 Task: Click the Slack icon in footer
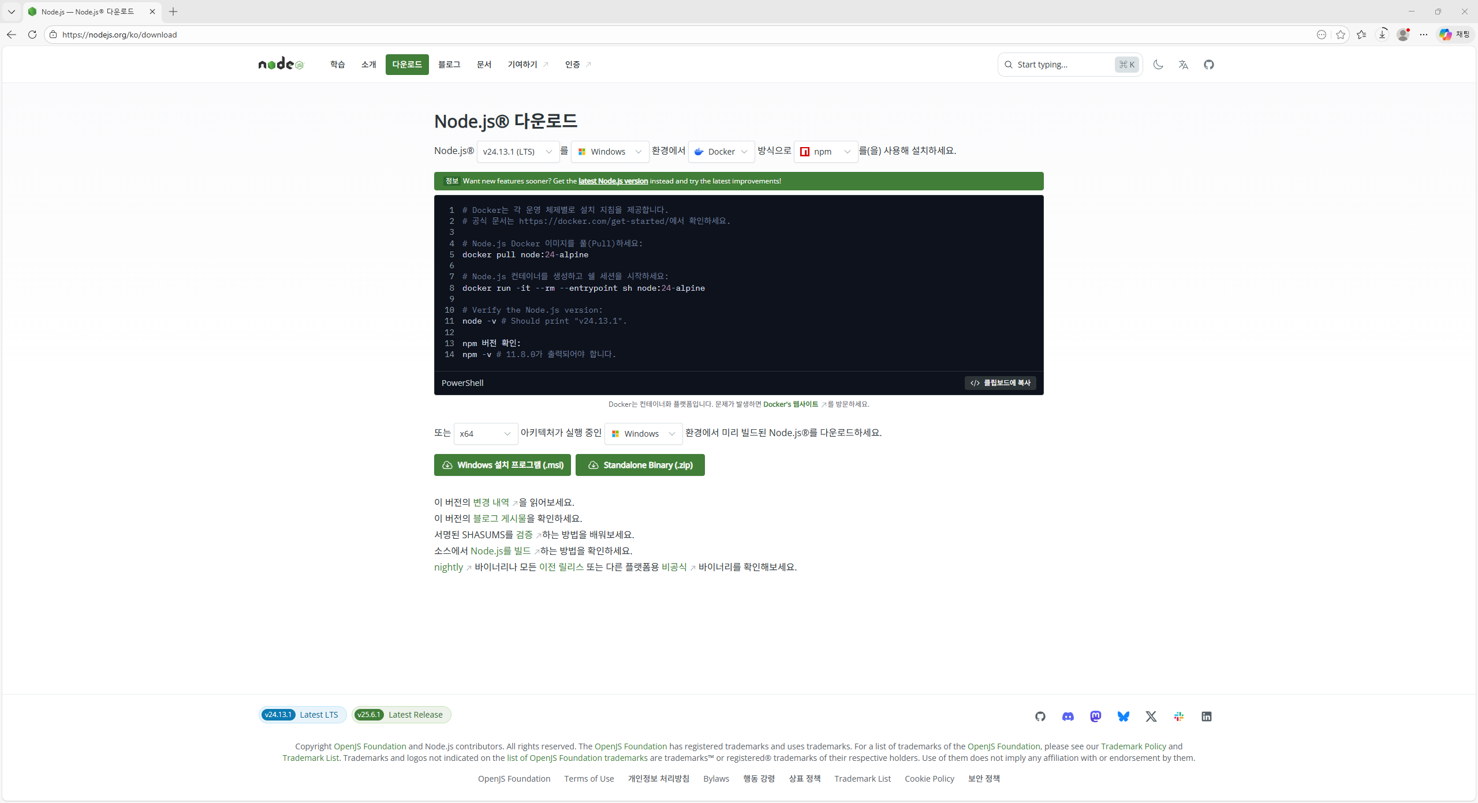pos(1178,716)
